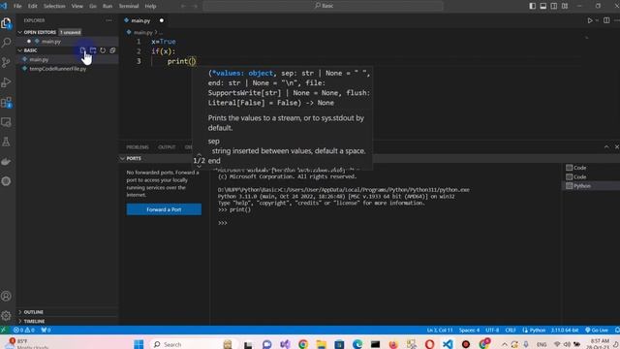Show next signature help overload
The width and height of the screenshot is (620, 349).
click(x=199, y=166)
